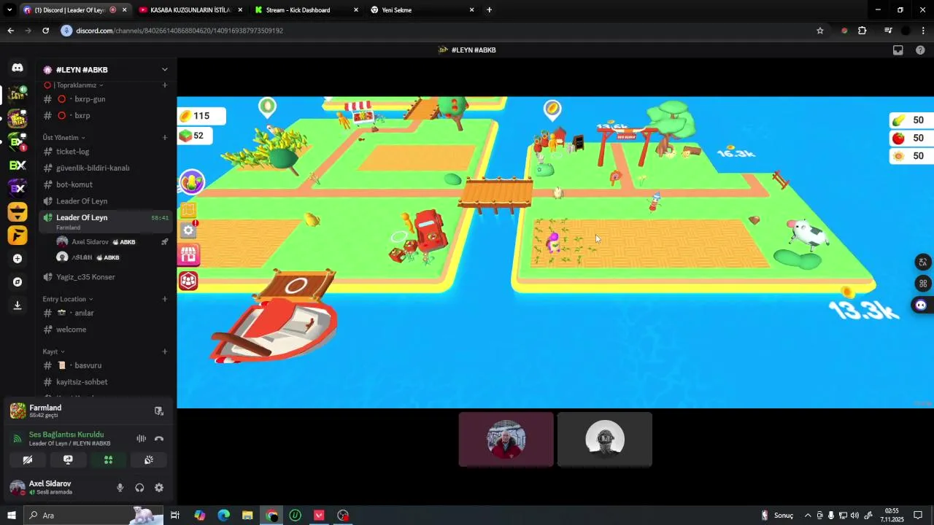Disconnect from voice with hang-up icon
This screenshot has height=525, width=934.
click(159, 439)
